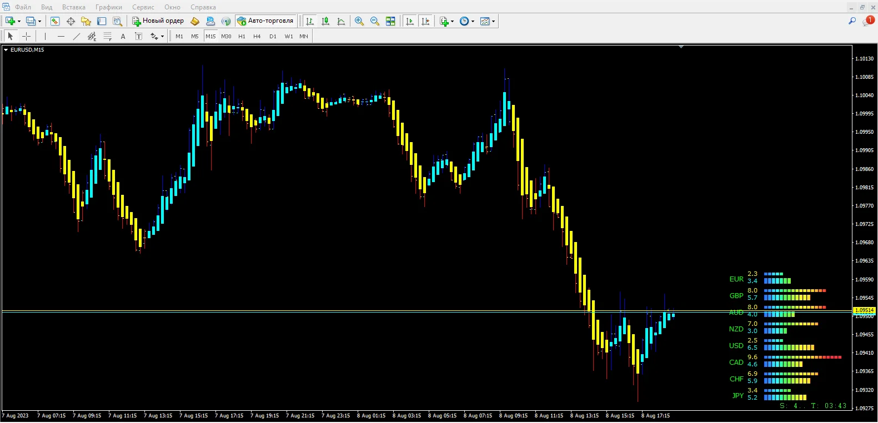Draw a vertical line
The height and width of the screenshot is (423, 878).
point(46,36)
